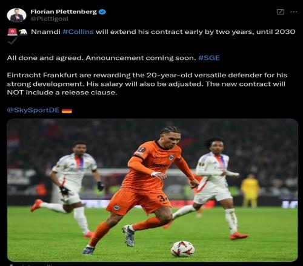Open the #Collins hashtag
This screenshot has height=266, width=303.
coord(78,32)
